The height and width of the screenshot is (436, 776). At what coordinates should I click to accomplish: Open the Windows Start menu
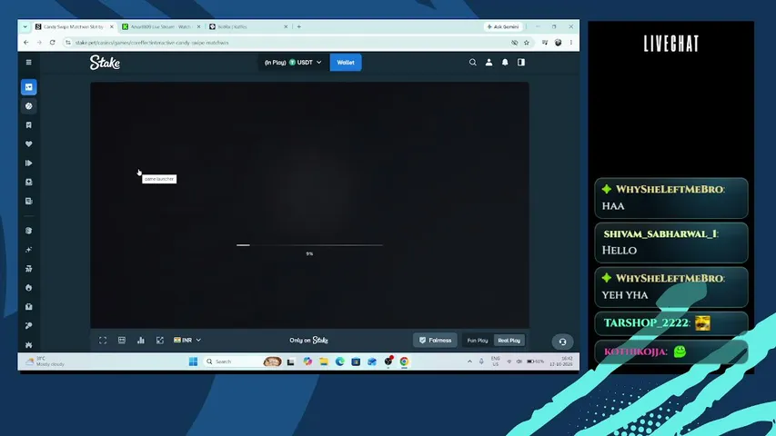click(193, 362)
